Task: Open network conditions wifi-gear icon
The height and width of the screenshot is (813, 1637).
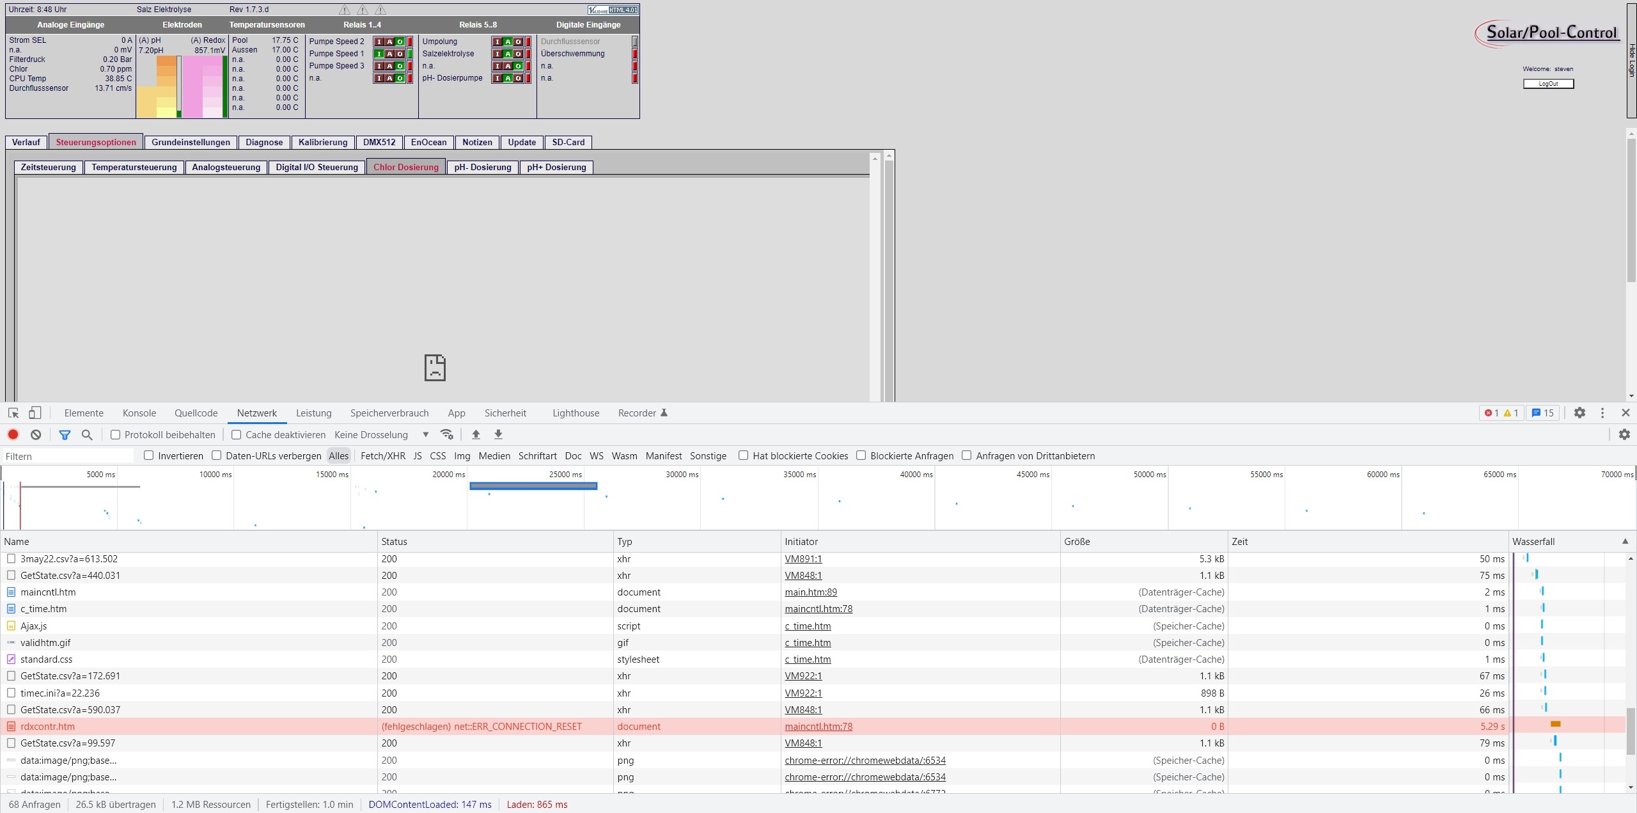Action: click(447, 435)
